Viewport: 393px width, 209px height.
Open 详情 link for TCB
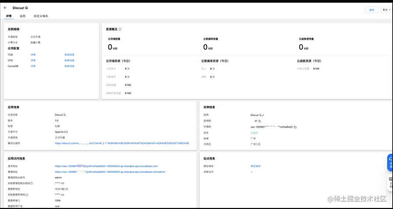33,55
